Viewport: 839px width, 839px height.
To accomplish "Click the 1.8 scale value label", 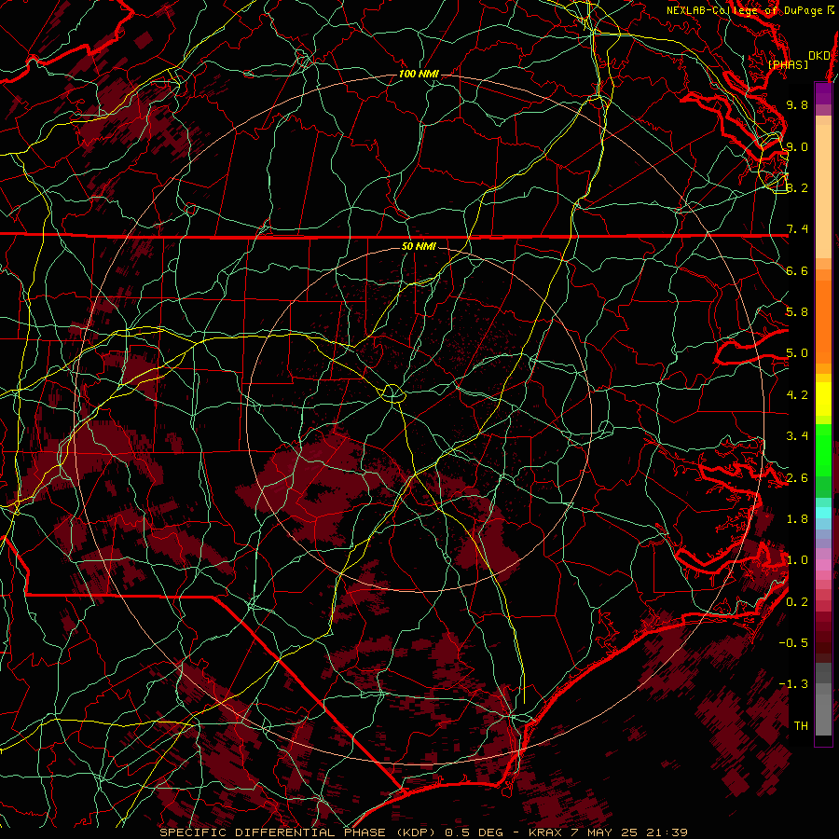I will pyautogui.click(x=797, y=519).
